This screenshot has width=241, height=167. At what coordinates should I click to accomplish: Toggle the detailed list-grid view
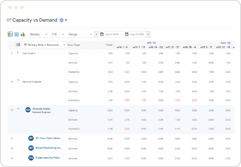(10, 34)
